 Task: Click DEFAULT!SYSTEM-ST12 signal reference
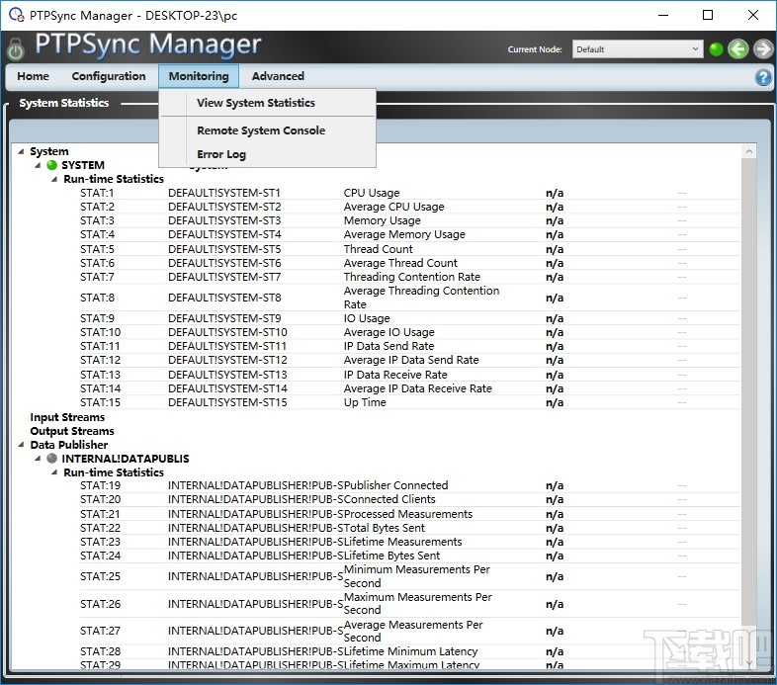pos(227,361)
